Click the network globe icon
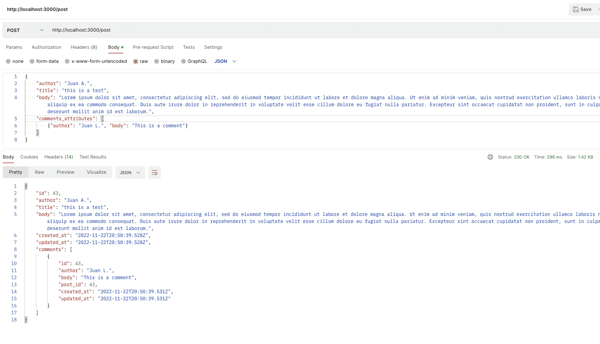 (x=490, y=157)
